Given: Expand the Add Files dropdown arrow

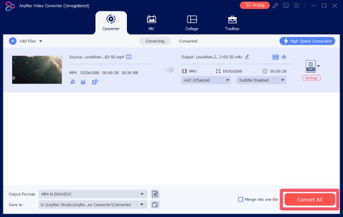Looking at the screenshot, I should tap(41, 41).
